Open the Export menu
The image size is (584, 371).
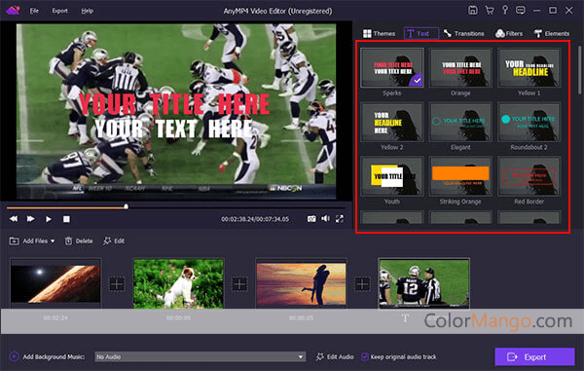coord(60,11)
